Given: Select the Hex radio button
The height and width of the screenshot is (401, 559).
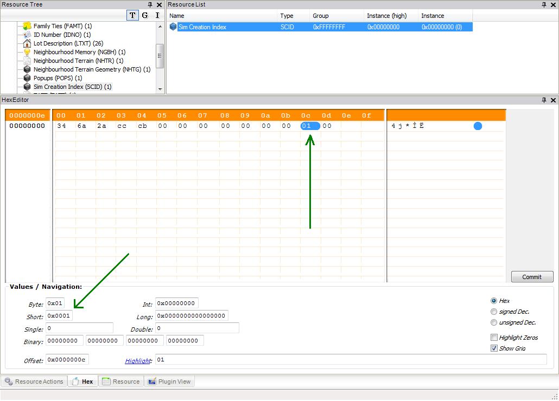Looking at the screenshot, I should pyautogui.click(x=493, y=301).
